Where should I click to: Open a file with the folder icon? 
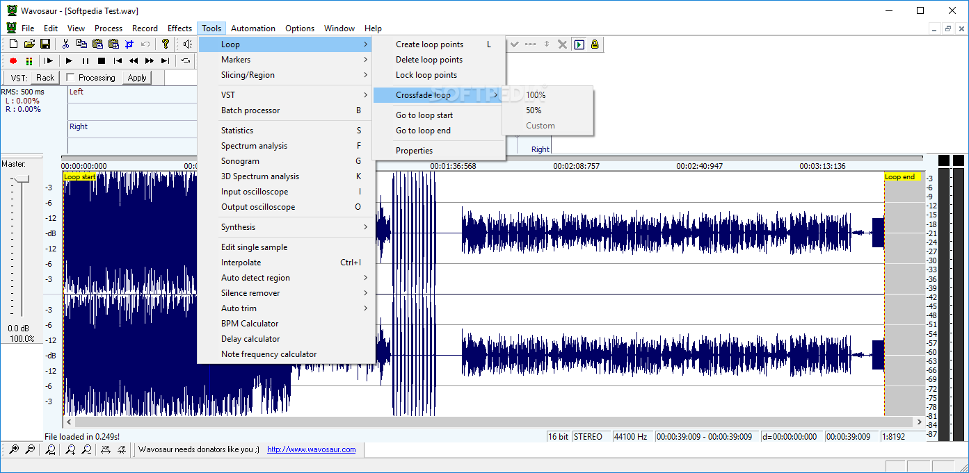pyautogui.click(x=29, y=44)
